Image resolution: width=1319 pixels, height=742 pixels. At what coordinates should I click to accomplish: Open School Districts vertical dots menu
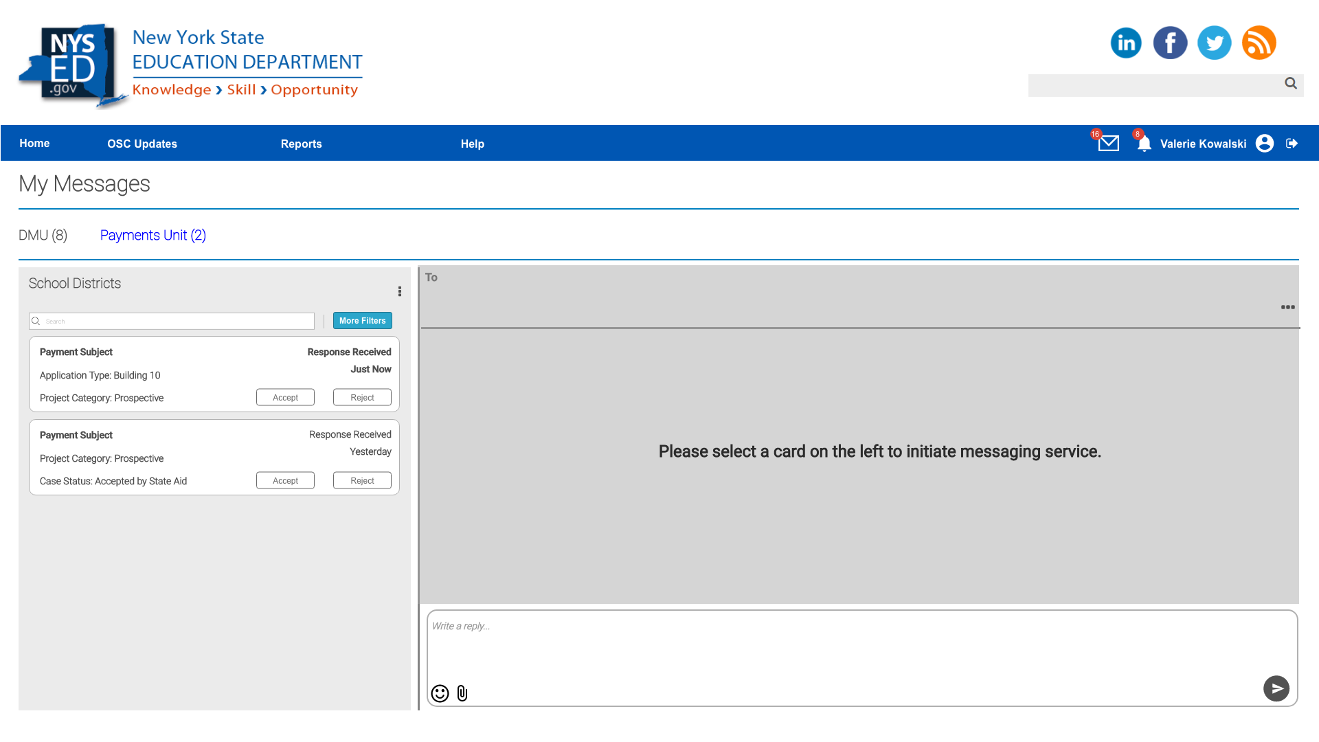point(399,291)
